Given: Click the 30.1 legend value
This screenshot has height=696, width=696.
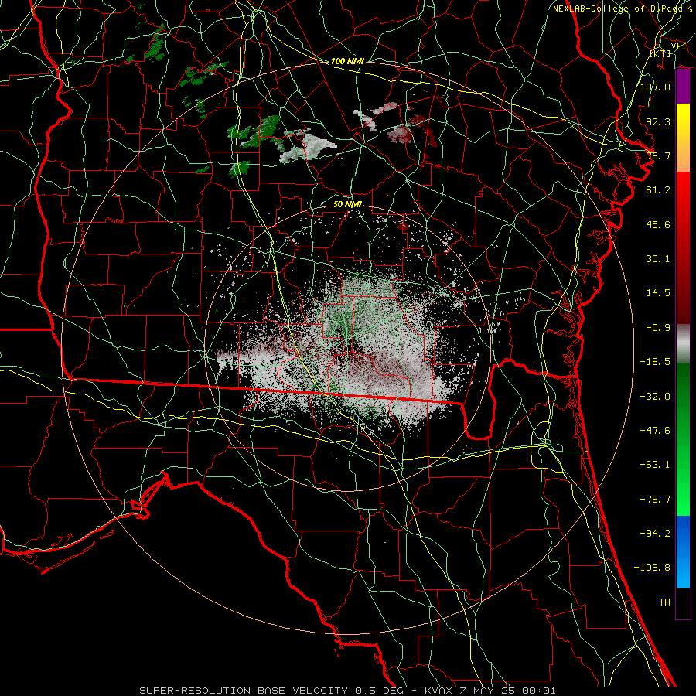Looking at the screenshot, I should click(658, 259).
